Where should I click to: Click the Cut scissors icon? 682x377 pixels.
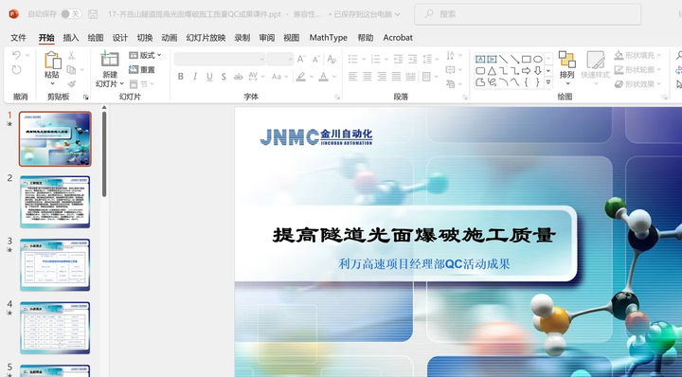point(71,55)
